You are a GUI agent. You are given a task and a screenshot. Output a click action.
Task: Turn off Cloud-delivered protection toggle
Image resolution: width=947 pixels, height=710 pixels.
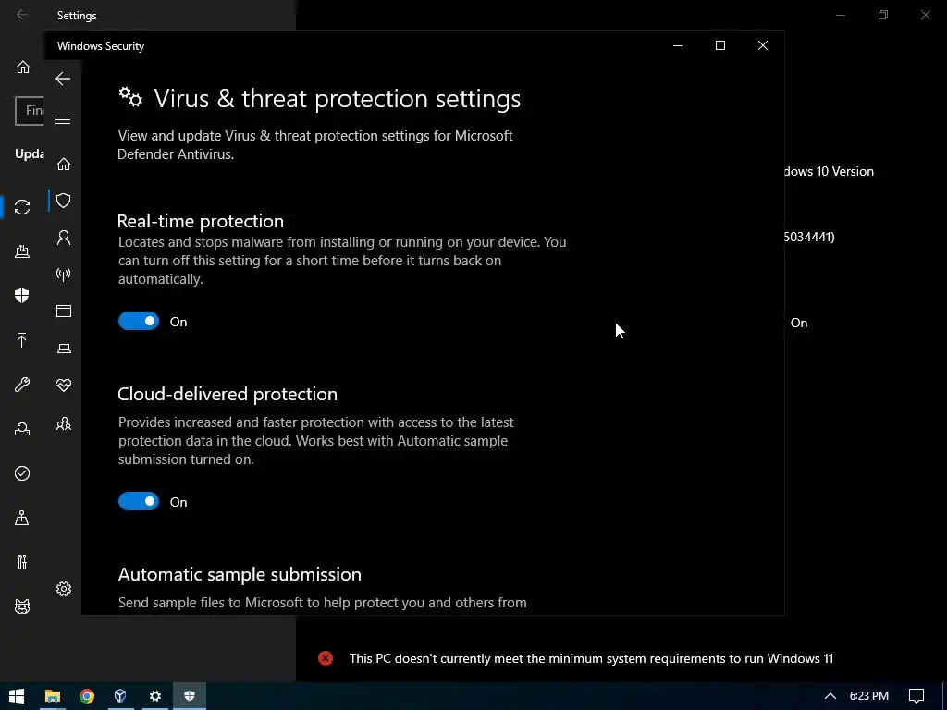(x=139, y=501)
